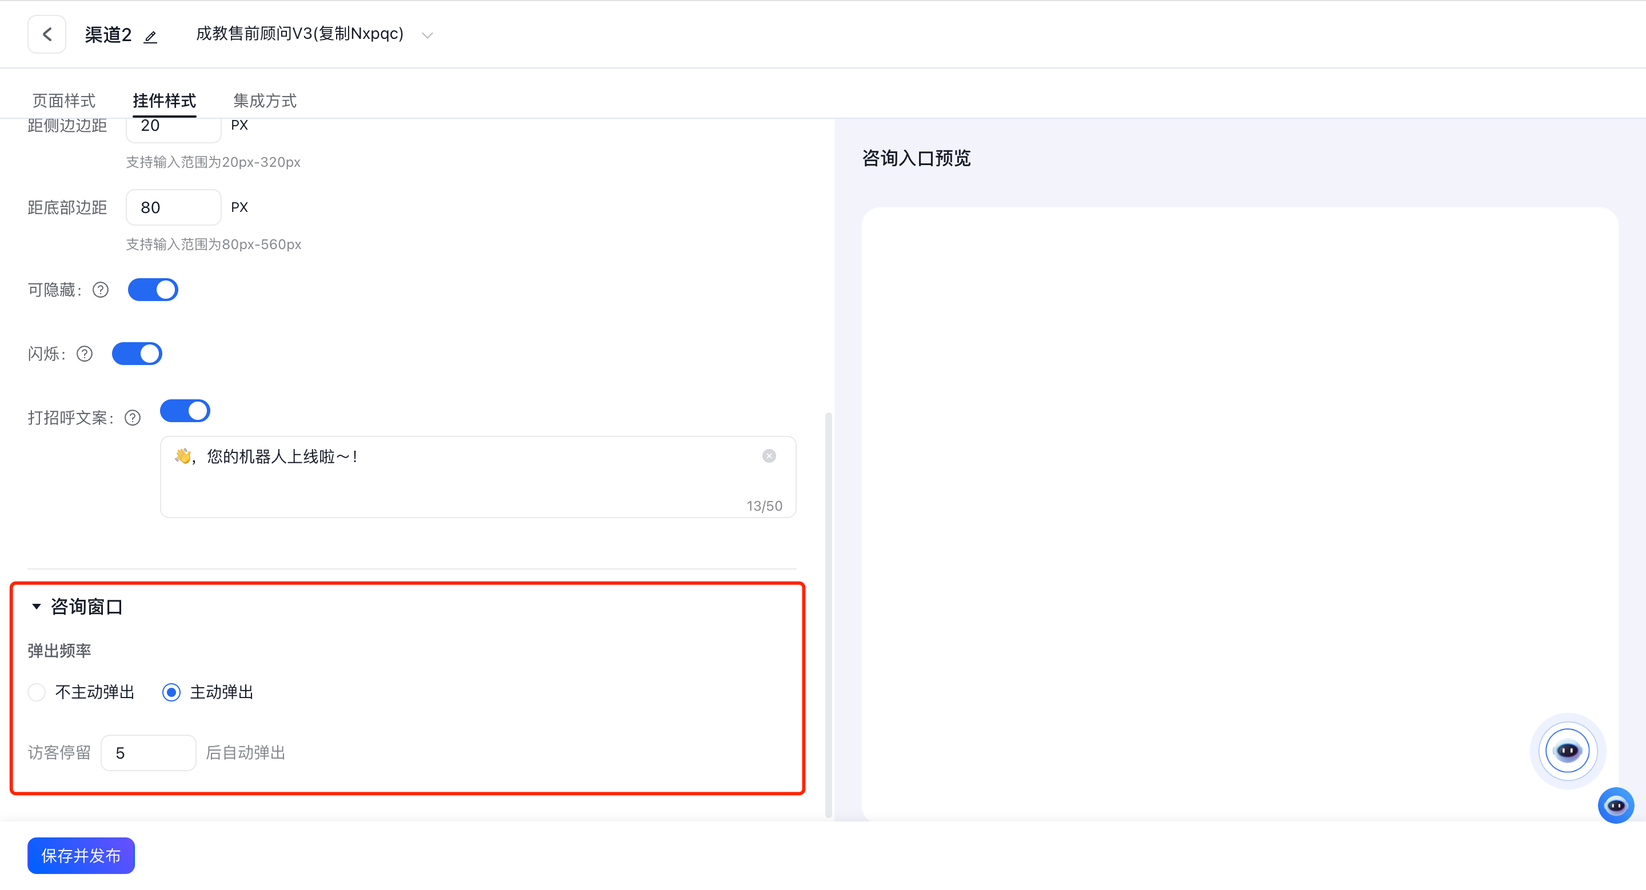Clear the greeting text using the x icon
The image size is (1646, 890).
pos(769,456)
